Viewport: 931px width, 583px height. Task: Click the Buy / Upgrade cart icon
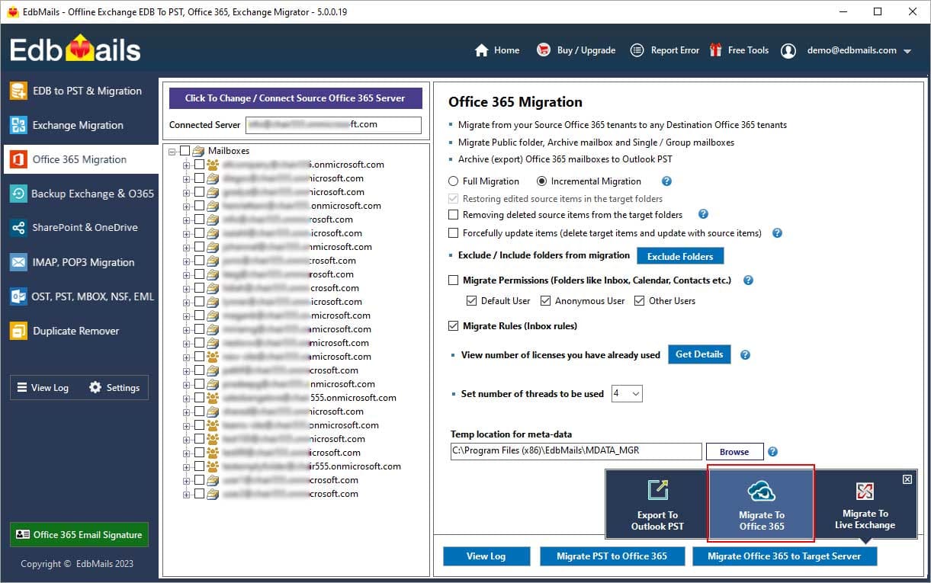click(544, 50)
